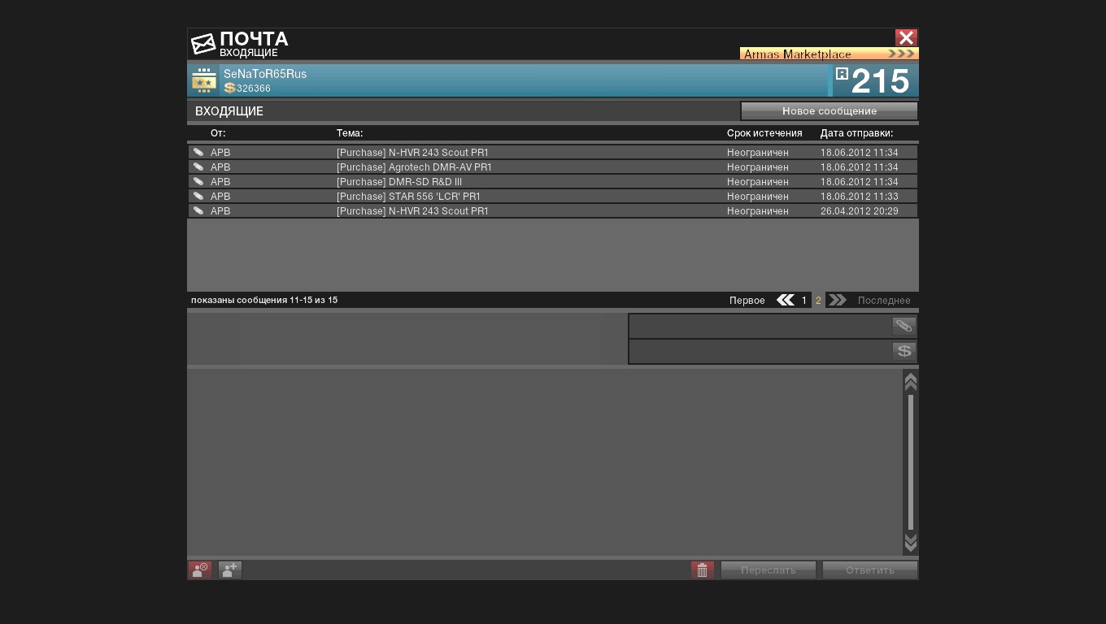This screenshot has height=624, width=1106.
Task: Sort messages by Тема column header
Action: coord(350,133)
